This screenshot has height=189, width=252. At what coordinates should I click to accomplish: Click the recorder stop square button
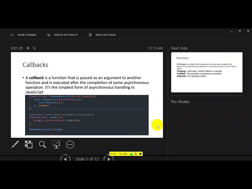pos(140,154)
